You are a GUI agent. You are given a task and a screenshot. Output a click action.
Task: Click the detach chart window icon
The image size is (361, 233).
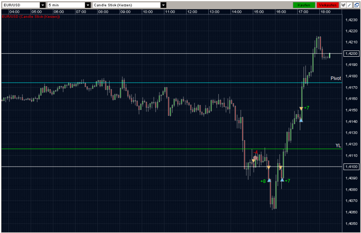point(356,5)
